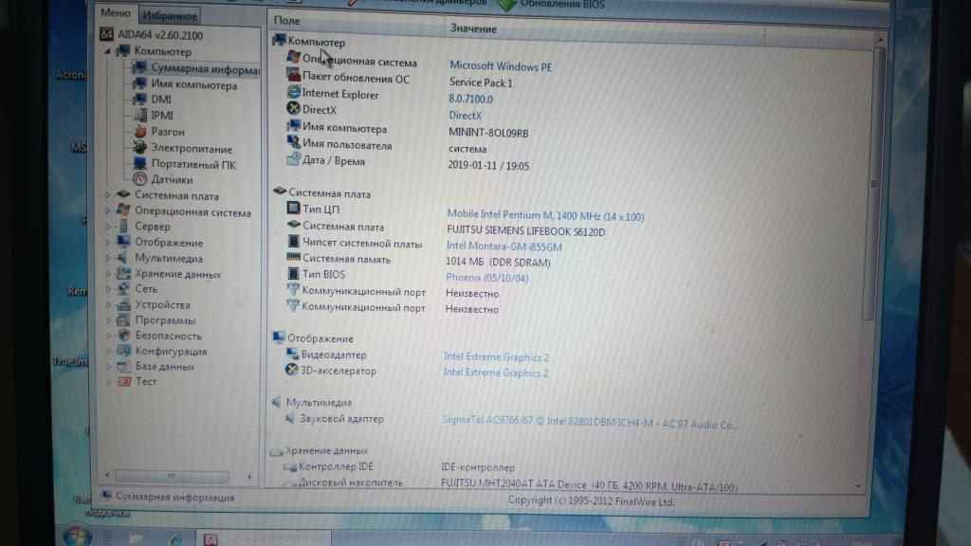Click the Безопасность shield icon

pyautogui.click(x=124, y=336)
